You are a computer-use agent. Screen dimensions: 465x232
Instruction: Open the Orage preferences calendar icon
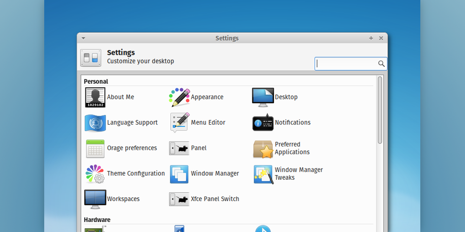[95, 148]
